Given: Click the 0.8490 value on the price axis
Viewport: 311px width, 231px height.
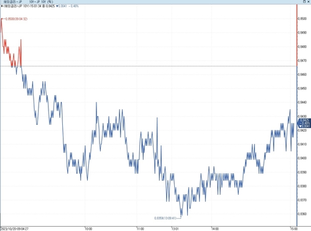Looking at the screenshot, I should (x=302, y=33).
